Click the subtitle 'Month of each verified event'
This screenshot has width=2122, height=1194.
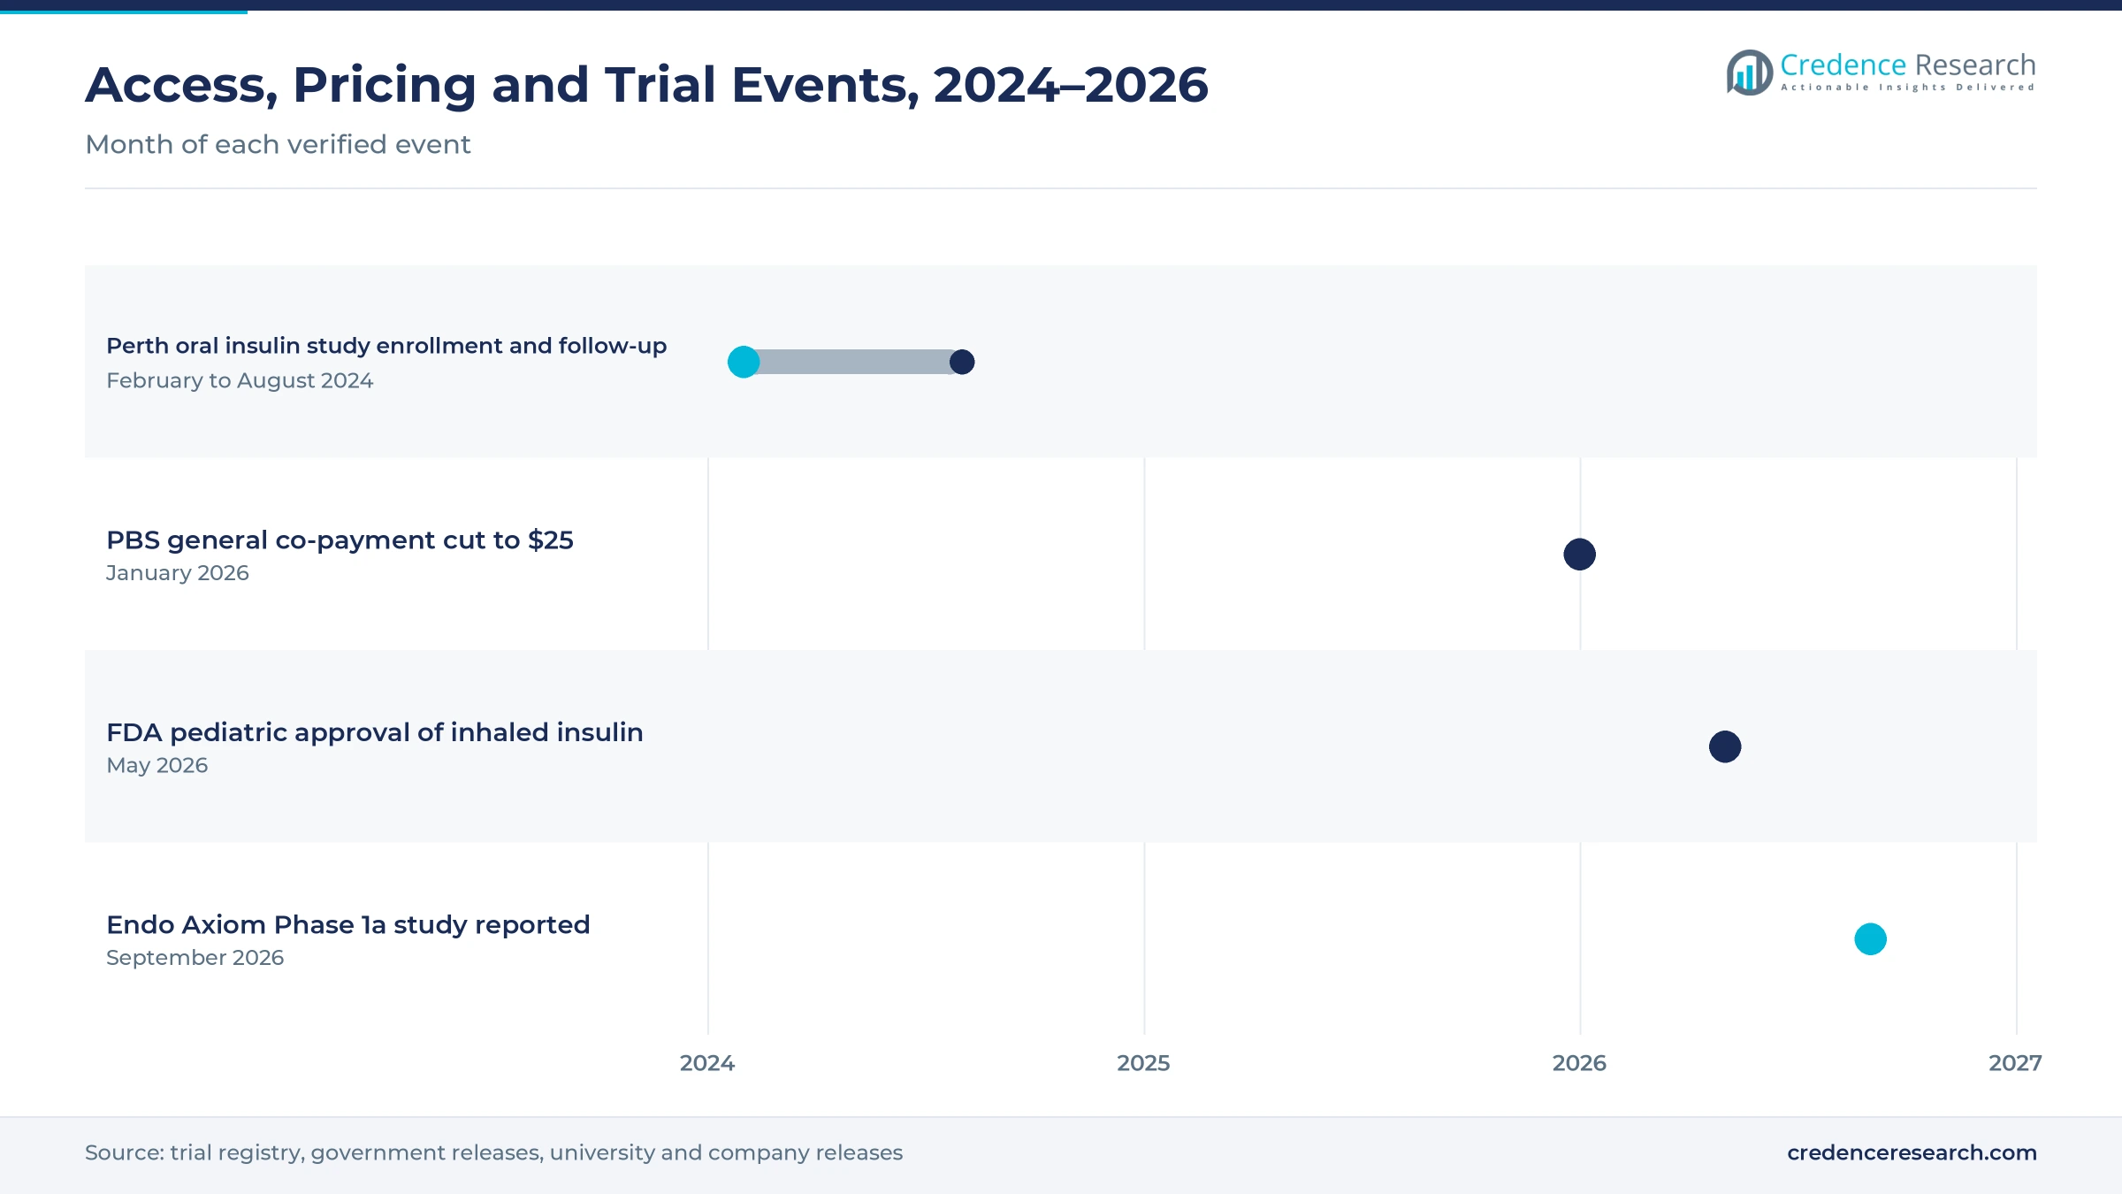pyautogui.click(x=278, y=144)
